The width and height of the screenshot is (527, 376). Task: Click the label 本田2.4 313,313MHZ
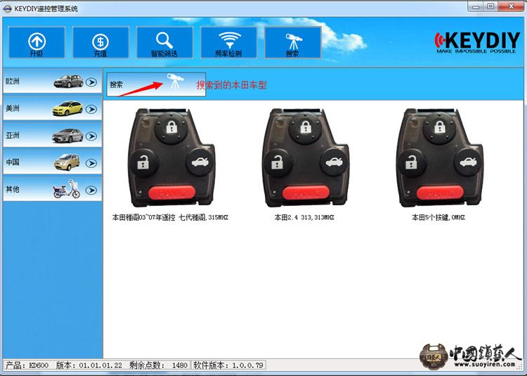point(304,217)
